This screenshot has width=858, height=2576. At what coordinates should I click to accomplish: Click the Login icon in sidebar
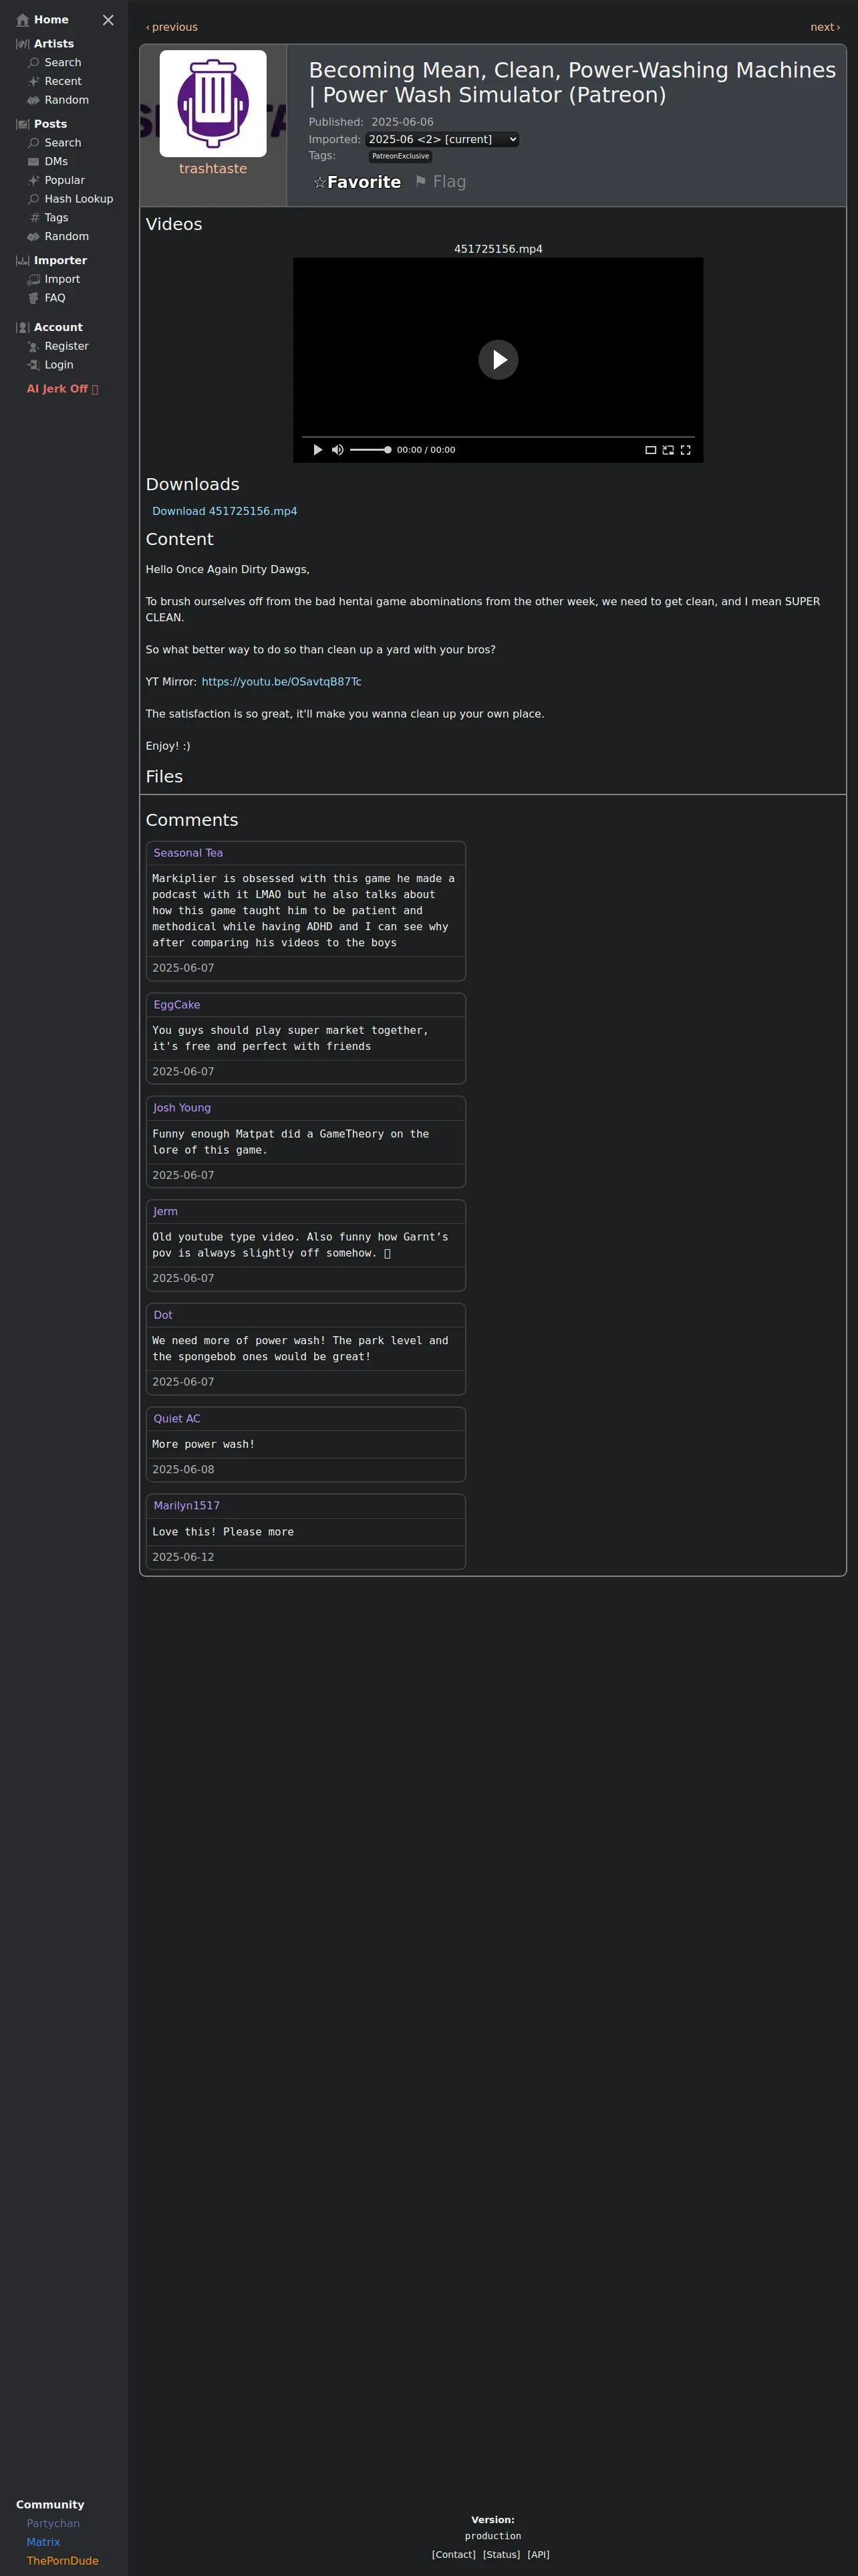(x=34, y=365)
